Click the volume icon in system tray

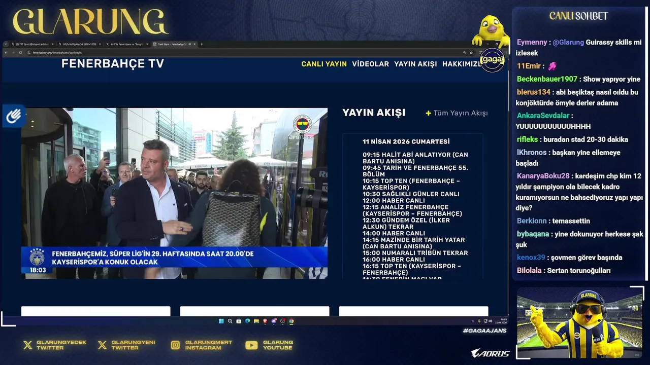(x=491, y=321)
